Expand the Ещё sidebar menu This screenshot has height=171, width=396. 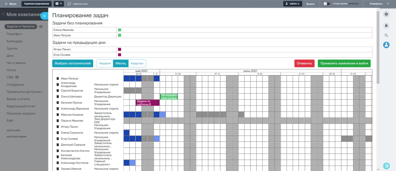pos(10,121)
